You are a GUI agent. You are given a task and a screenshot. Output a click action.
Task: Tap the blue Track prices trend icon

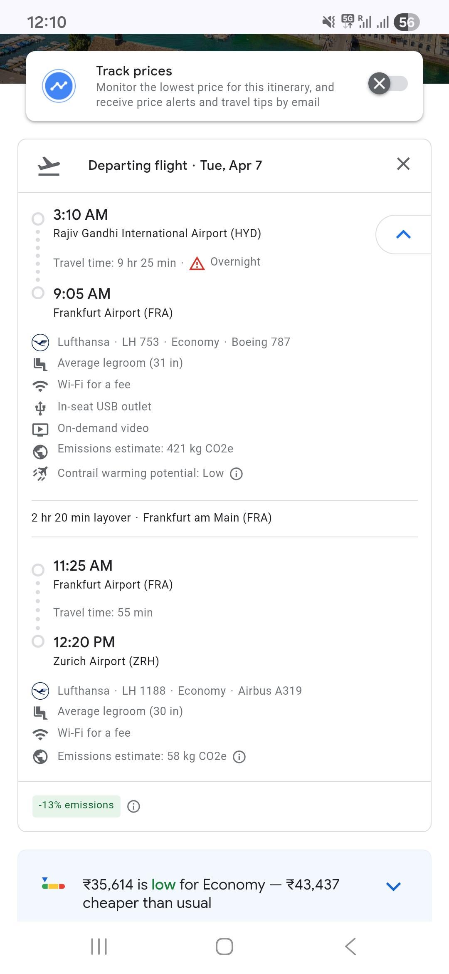point(59,86)
